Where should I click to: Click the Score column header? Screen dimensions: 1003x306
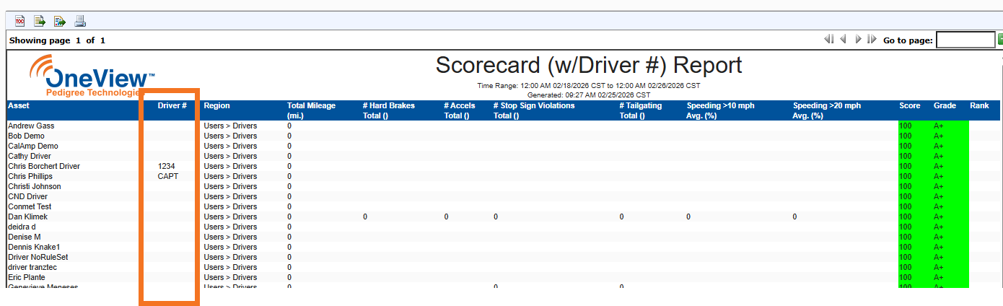tap(910, 105)
